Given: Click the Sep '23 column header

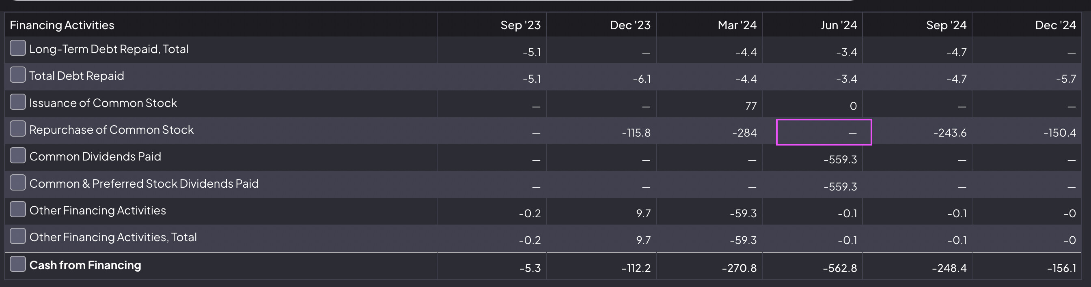Looking at the screenshot, I should (x=520, y=25).
